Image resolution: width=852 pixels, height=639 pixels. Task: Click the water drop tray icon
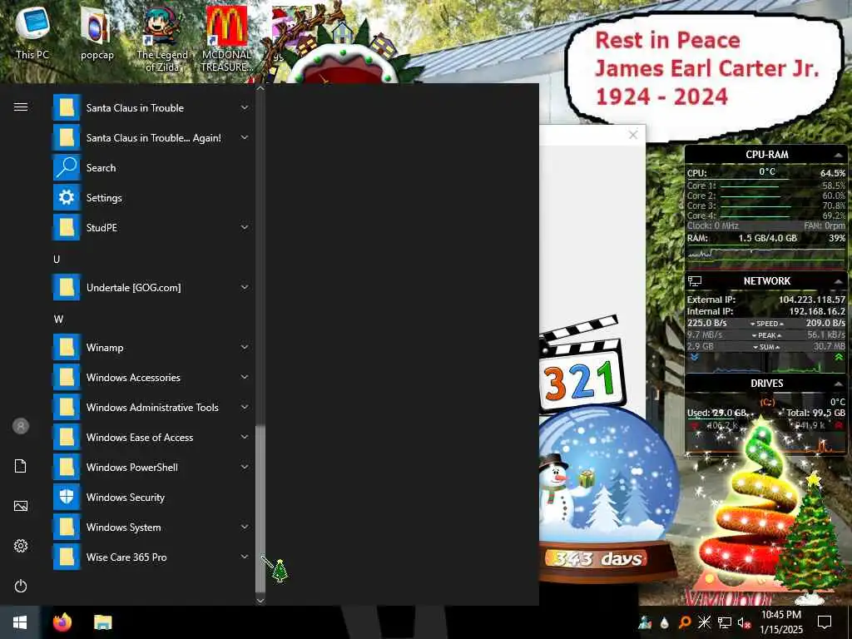(665, 622)
